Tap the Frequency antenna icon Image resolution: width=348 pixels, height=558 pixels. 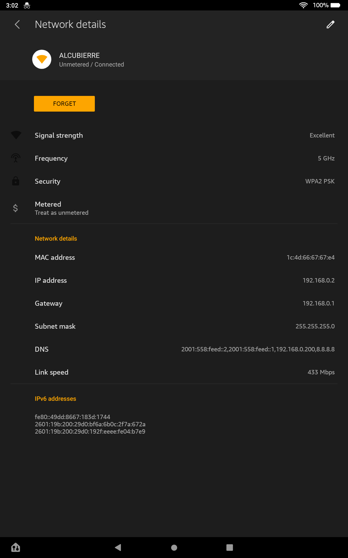[x=16, y=158]
